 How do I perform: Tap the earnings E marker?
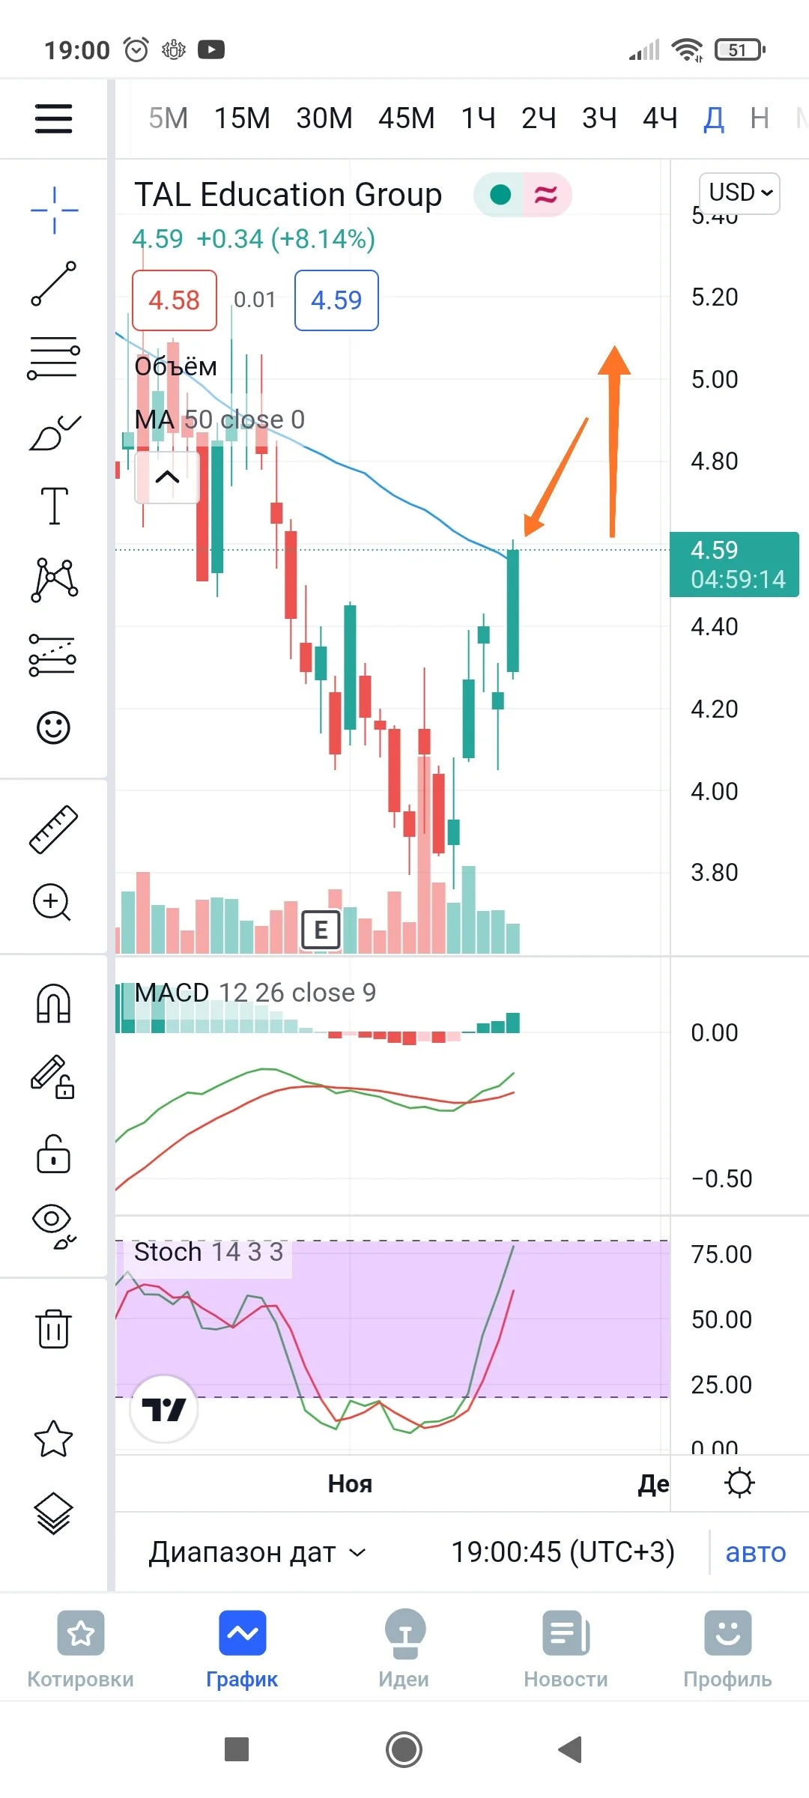point(321,930)
